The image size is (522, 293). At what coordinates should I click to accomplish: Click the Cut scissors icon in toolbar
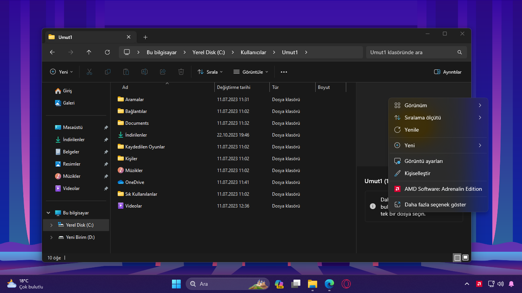point(89,72)
